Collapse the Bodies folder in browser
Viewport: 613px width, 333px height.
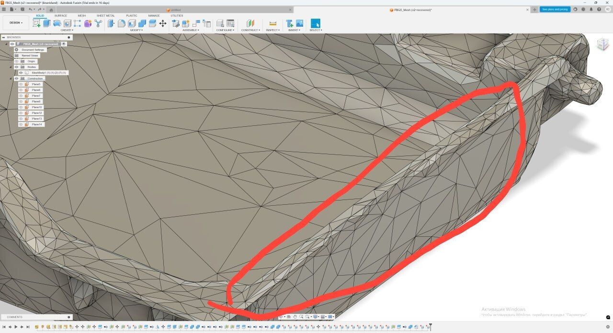(x=11, y=67)
